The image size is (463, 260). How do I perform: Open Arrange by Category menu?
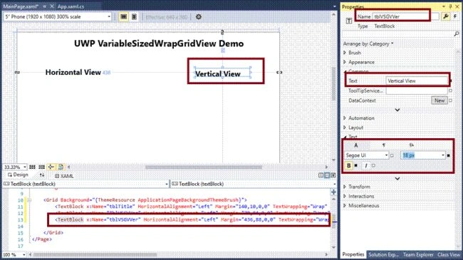(368, 43)
